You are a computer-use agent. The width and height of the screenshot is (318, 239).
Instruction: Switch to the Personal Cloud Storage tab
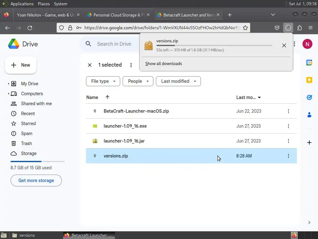pyautogui.click(x=118, y=15)
